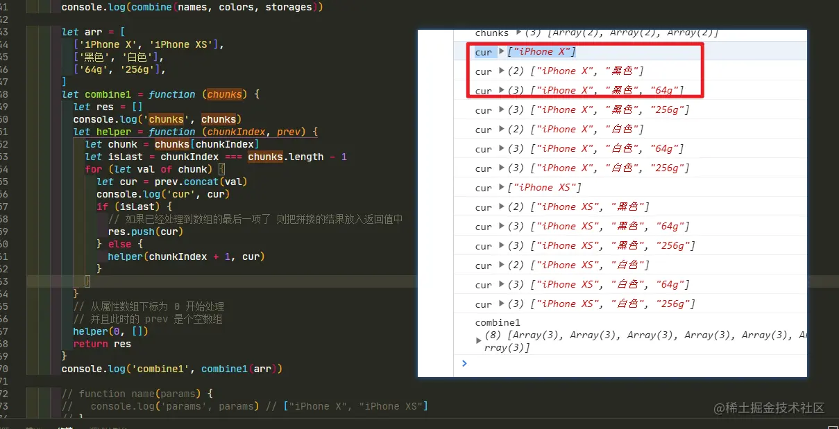
Task: Click the "let arr = [" code line
Action: pos(93,32)
